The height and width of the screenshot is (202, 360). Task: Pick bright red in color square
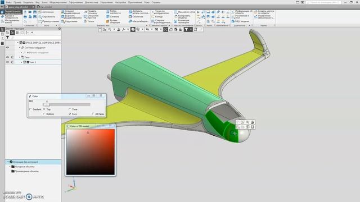113,131
